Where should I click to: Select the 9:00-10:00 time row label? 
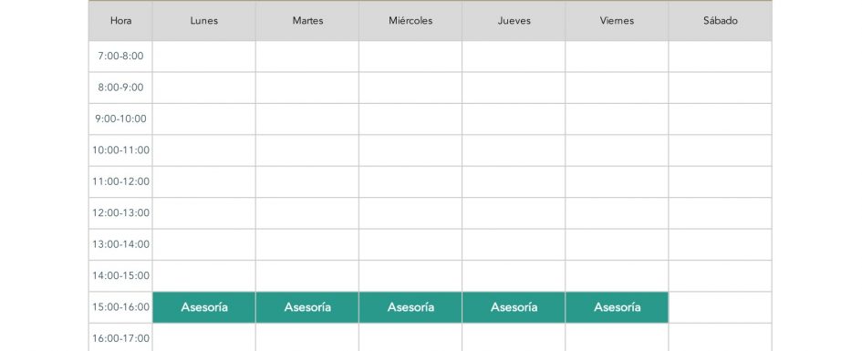click(x=121, y=119)
